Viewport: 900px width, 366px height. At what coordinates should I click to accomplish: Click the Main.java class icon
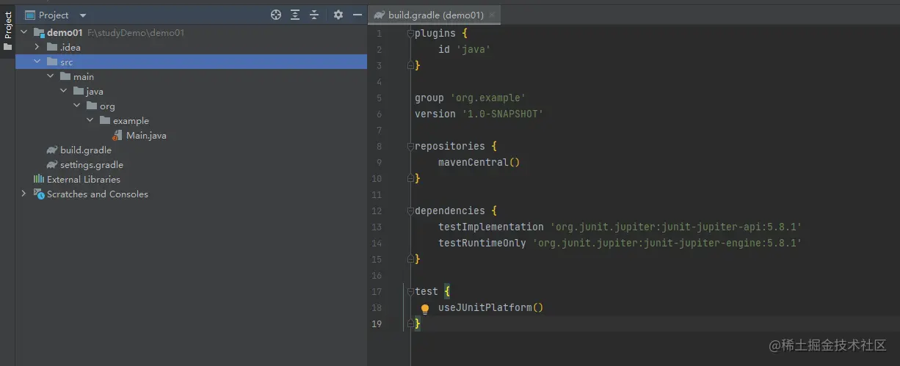(x=117, y=136)
